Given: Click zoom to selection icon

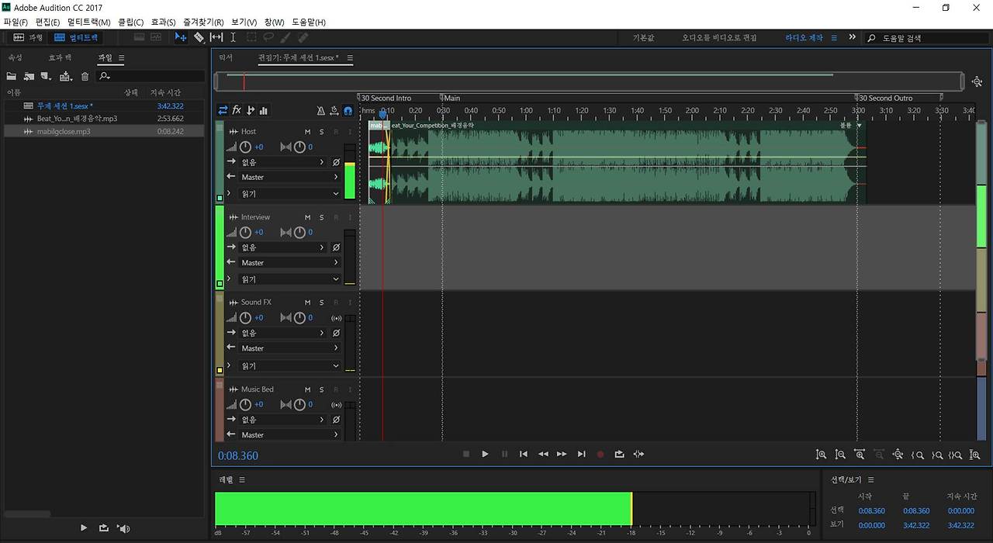Looking at the screenshot, I should 956,455.
